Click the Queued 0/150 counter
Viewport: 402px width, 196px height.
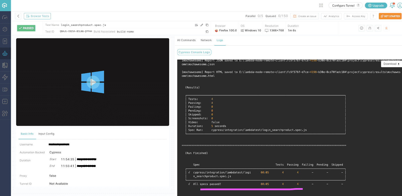pyautogui.click(x=277, y=16)
